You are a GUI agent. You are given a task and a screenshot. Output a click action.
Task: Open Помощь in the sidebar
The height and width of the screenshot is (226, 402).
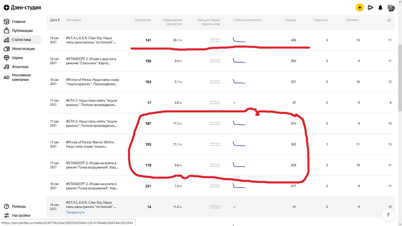point(19,206)
